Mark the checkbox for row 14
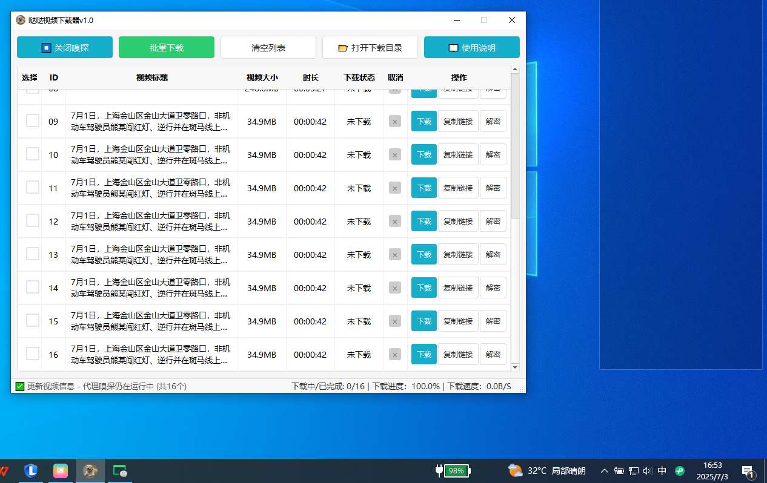The width and height of the screenshot is (767, 483). pos(33,287)
